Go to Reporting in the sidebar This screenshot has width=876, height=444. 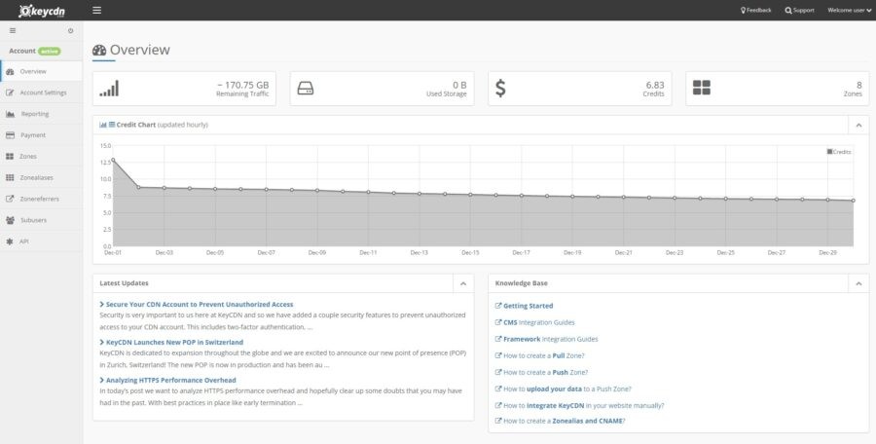pos(41,114)
